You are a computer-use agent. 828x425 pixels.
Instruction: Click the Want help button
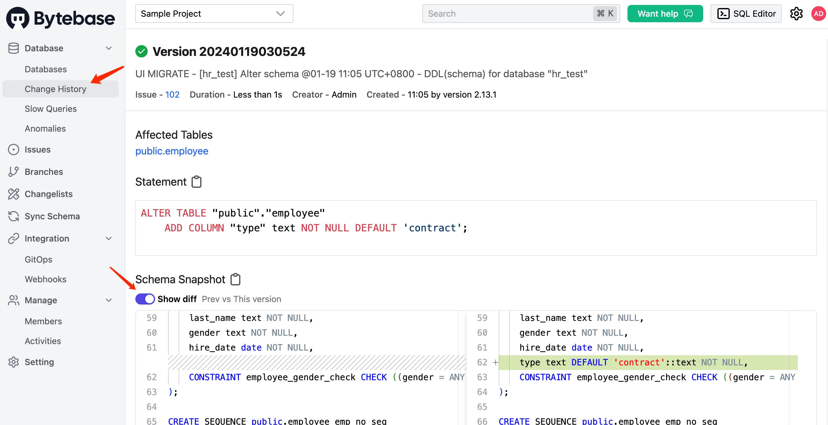(665, 14)
